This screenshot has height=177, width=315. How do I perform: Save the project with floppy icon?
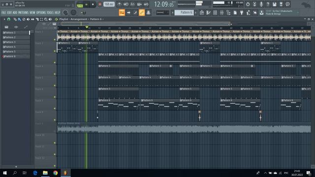(x=275, y=4)
